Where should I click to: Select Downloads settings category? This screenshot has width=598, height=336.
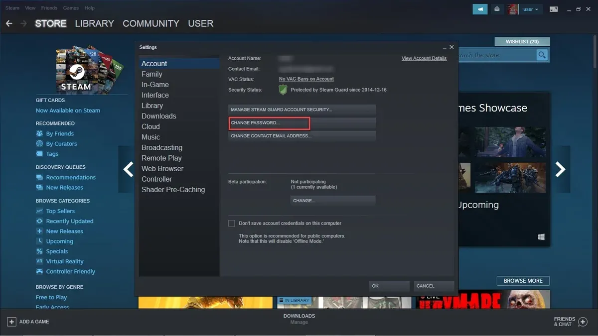pyautogui.click(x=179, y=116)
